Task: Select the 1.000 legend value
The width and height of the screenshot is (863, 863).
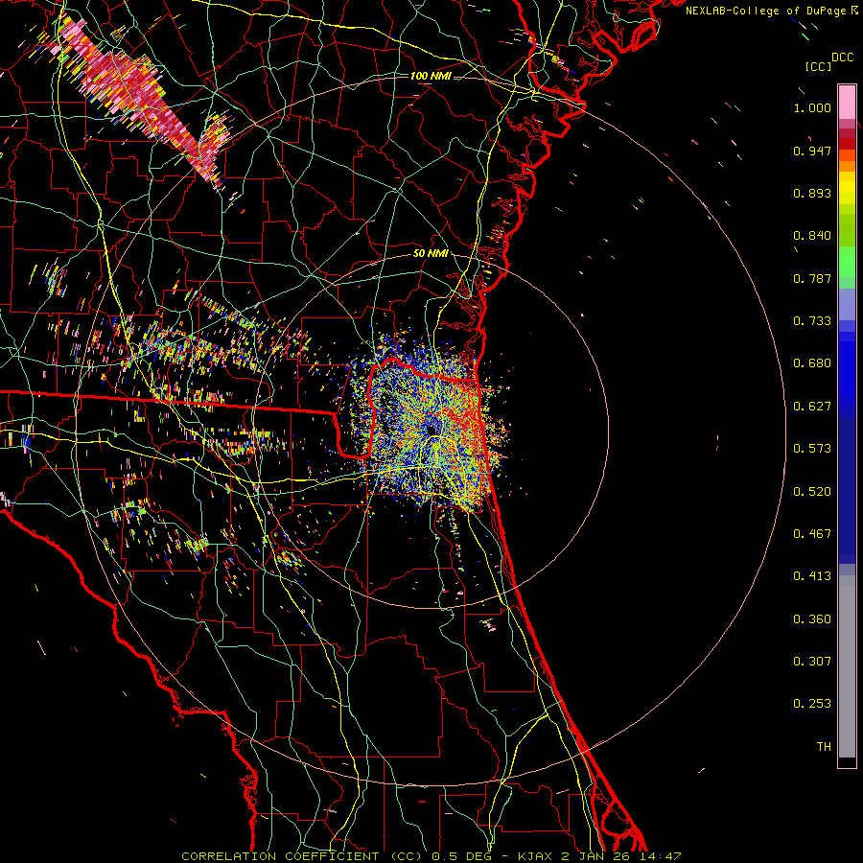Action: point(812,107)
